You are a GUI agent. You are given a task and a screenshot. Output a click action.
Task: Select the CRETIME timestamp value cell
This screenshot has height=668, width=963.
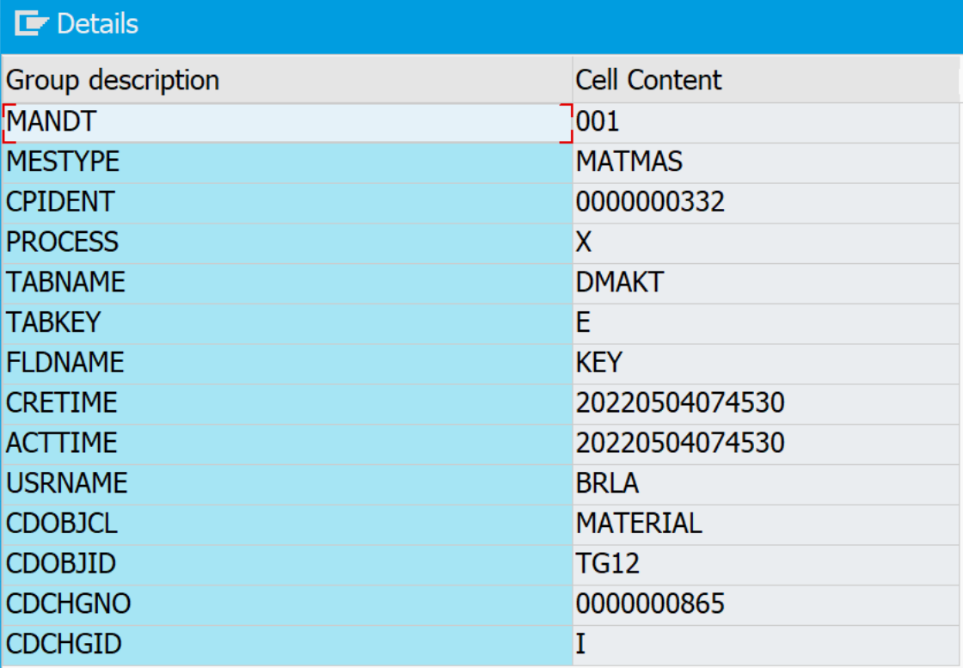(679, 402)
